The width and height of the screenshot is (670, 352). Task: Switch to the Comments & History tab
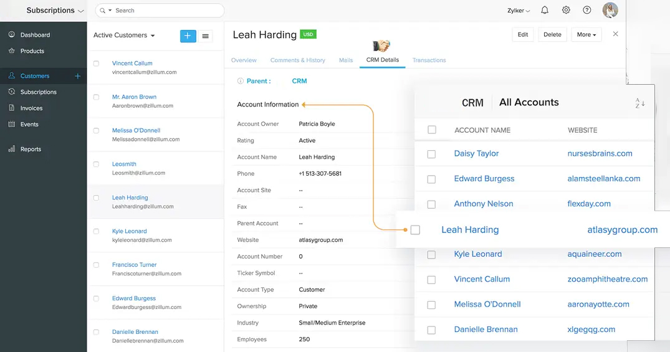click(298, 60)
